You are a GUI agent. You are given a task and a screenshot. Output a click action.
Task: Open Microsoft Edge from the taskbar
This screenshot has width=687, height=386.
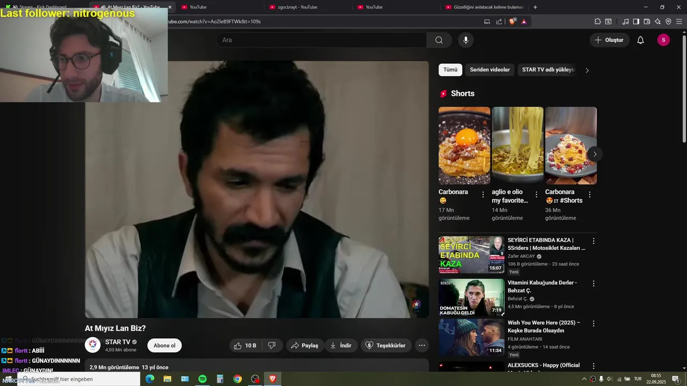click(150, 379)
